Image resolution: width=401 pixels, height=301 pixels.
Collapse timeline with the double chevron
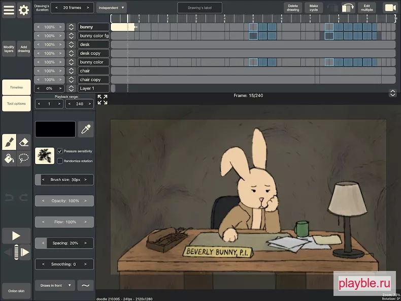392,93
